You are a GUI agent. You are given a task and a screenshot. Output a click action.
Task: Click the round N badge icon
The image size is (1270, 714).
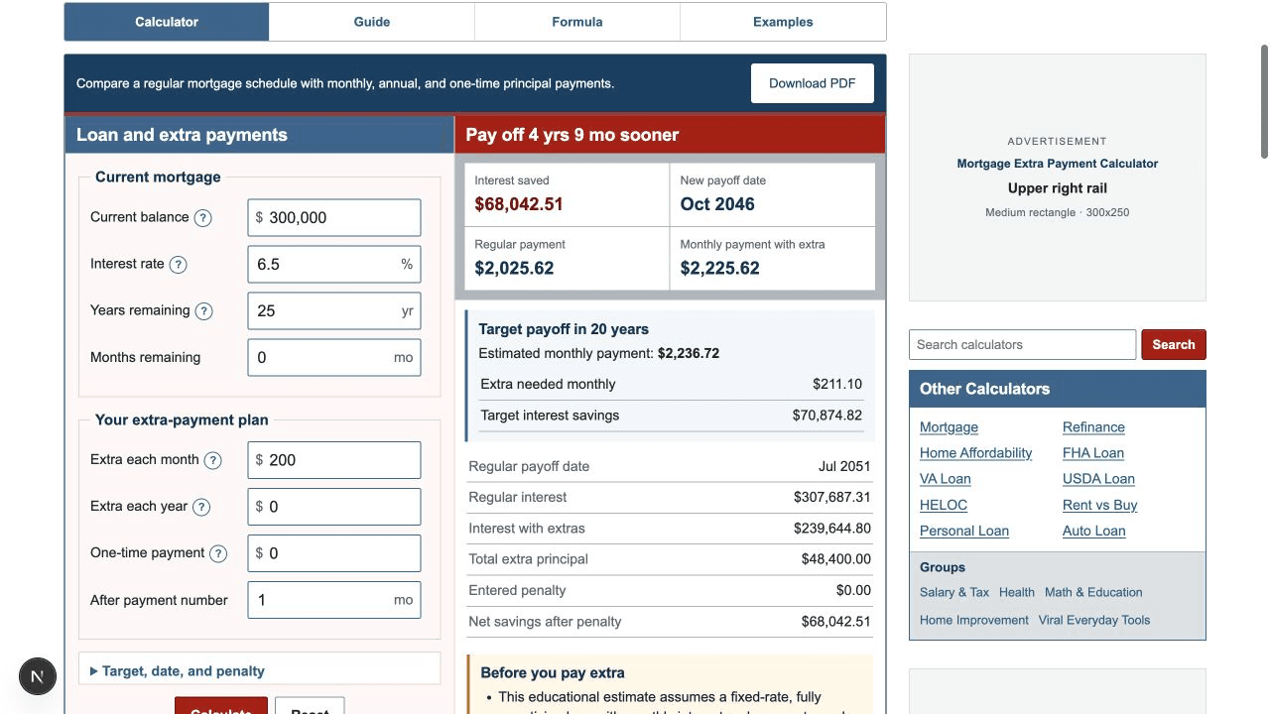[38, 676]
